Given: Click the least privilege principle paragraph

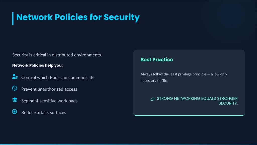Looking at the screenshot, I should pyautogui.click(x=184, y=77).
